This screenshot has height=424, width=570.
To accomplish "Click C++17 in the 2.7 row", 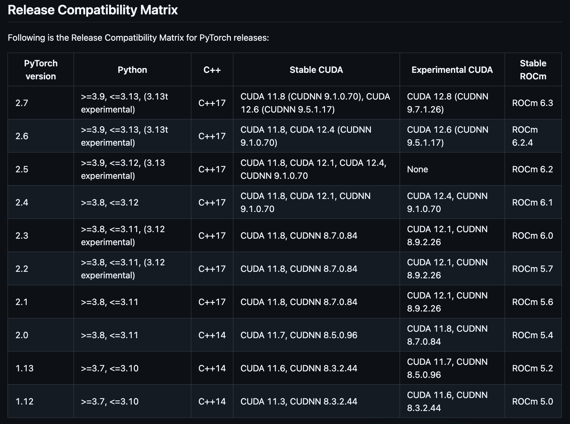I will [212, 103].
